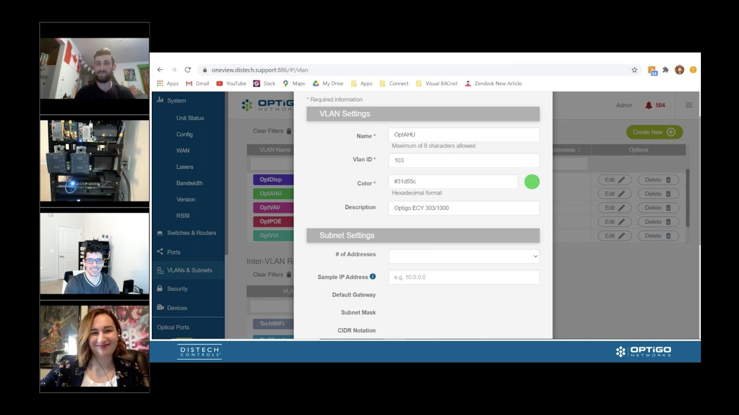Reload the page in the browser
This screenshot has height=415, width=739.
click(x=188, y=70)
